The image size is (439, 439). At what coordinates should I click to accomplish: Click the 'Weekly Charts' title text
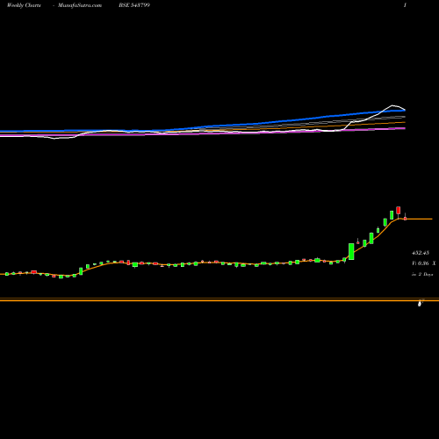point(24,5)
